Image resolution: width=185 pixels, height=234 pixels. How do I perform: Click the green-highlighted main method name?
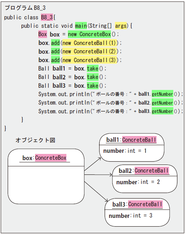pos(81,26)
